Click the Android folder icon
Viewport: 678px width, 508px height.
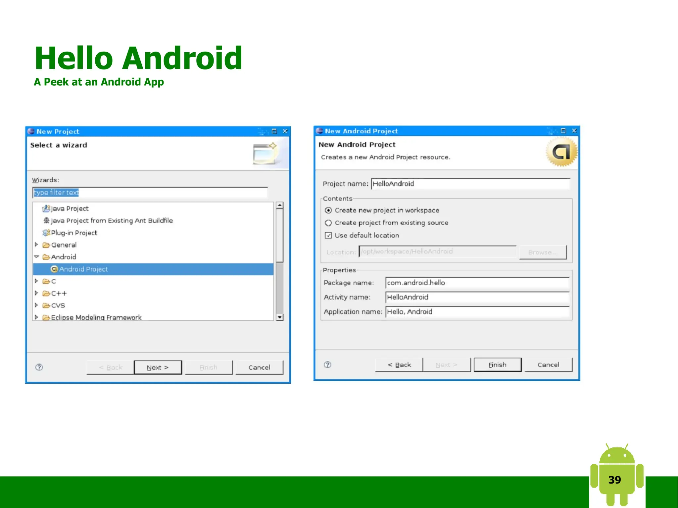coord(46,257)
